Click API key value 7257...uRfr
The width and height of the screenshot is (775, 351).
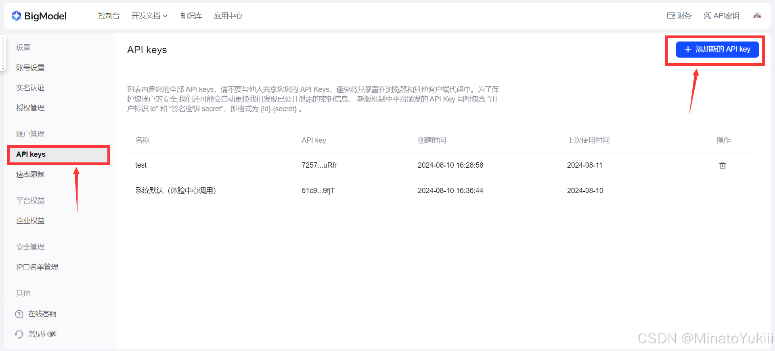319,165
